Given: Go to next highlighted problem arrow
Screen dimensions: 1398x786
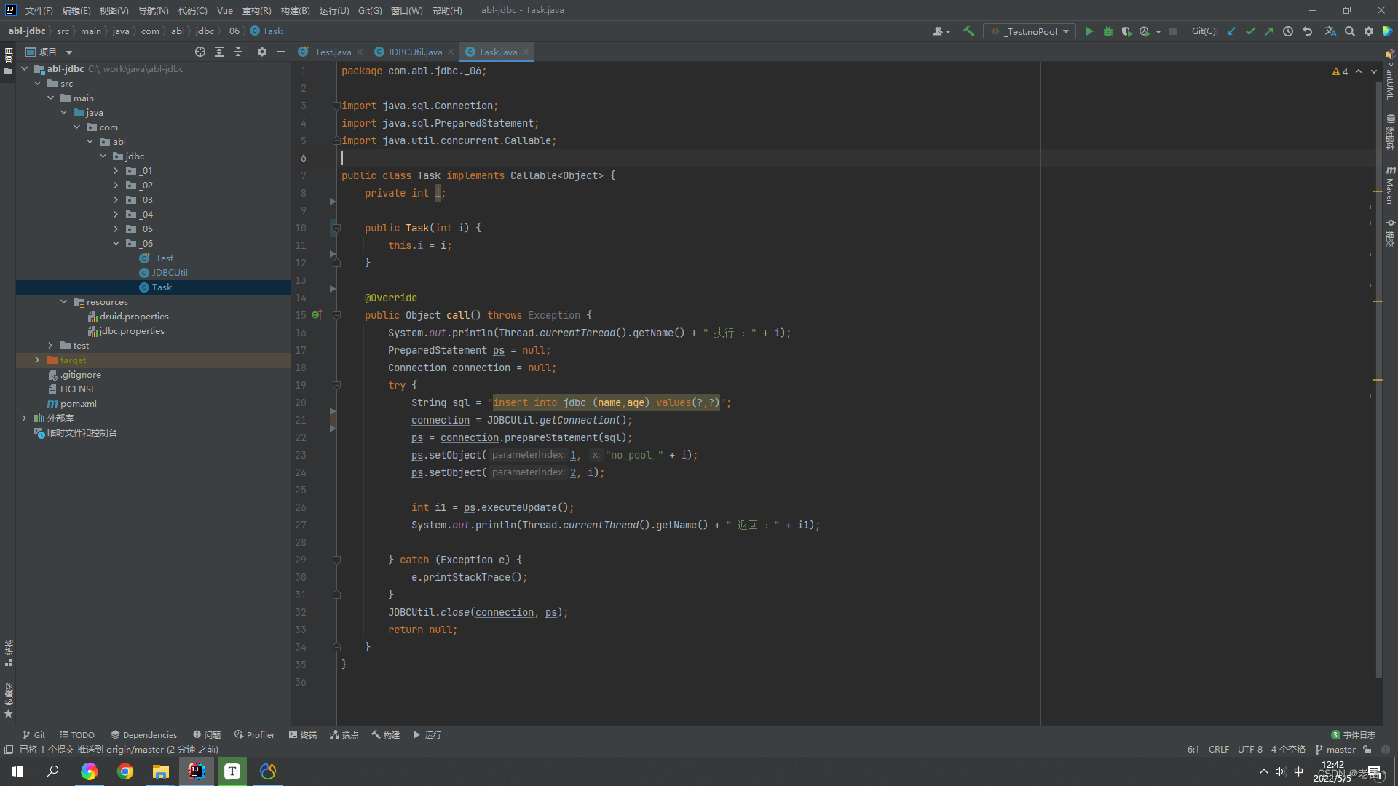Looking at the screenshot, I should pyautogui.click(x=1374, y=71).
